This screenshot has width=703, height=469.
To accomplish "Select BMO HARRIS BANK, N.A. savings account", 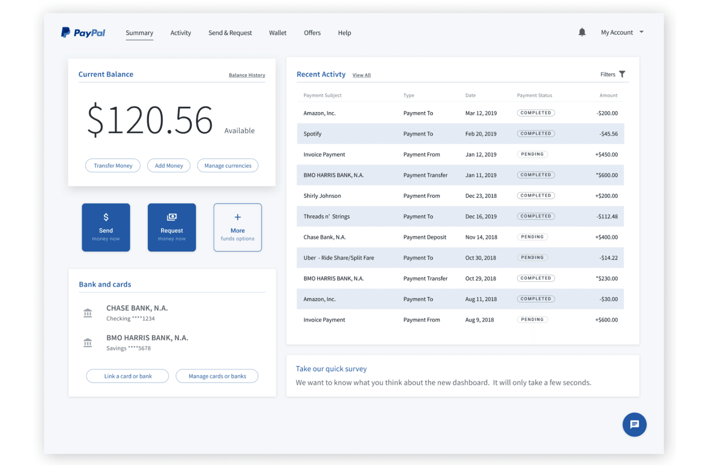I will 147,343.
